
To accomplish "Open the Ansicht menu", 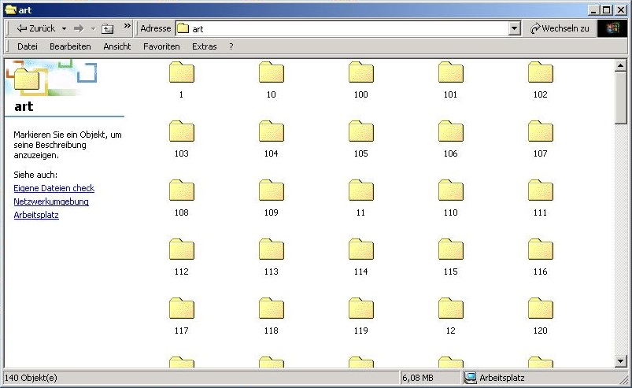I will pyautogui.click(x=117, y=46).
